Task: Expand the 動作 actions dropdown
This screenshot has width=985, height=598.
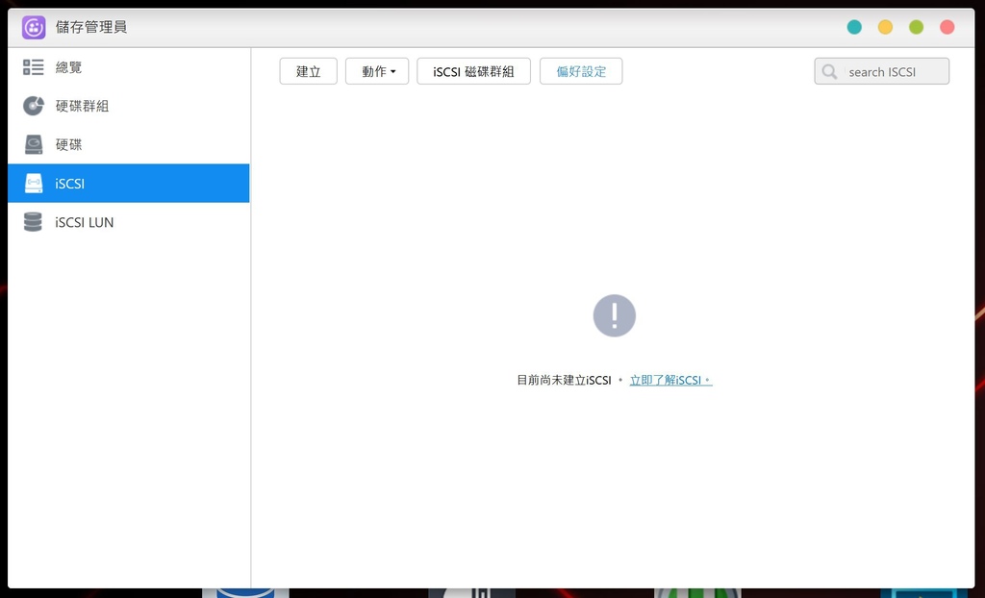Action: (377, 71)
